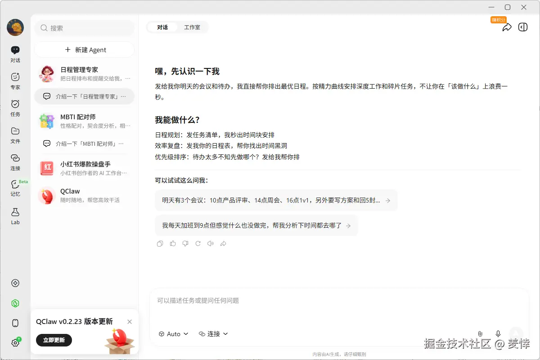Open the 对话 sidebar section

tap(15, 54)
